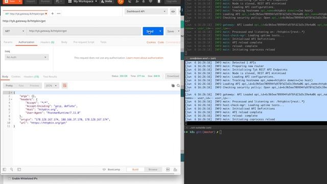This screenshot has width=327, height=184.
Task: Click the keyboard shortcuts icon in status bar
Action: point(175,169)
